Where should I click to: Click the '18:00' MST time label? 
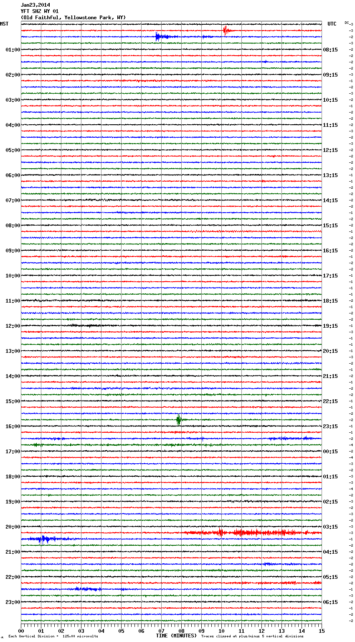point(13,477)
